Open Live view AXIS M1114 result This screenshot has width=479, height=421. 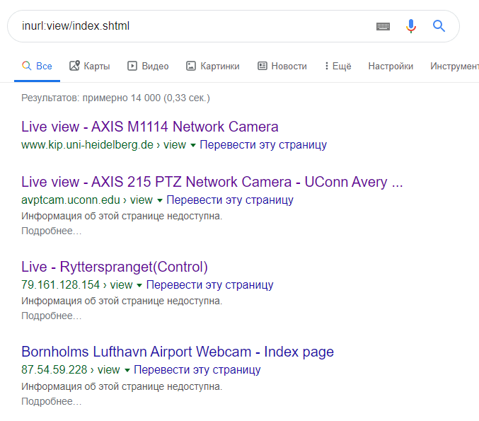pyautogui.click(x=150, y=127)
